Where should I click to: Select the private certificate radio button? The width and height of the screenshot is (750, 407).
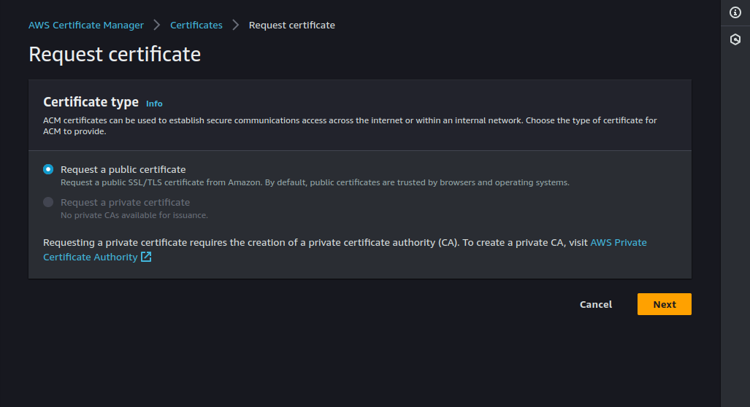click(x=48, y=202)
